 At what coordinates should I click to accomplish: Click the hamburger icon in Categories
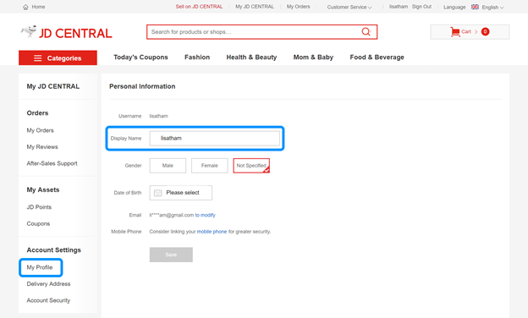(x=38, y=58)
